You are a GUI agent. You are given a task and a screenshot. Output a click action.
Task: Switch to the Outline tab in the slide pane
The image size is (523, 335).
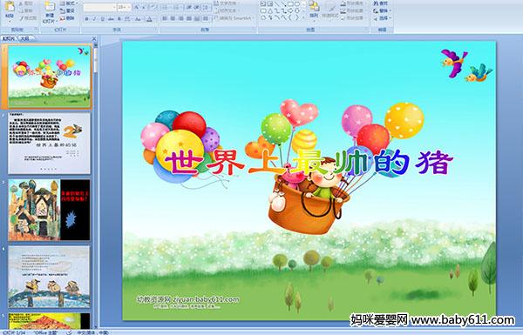(24, 38)
